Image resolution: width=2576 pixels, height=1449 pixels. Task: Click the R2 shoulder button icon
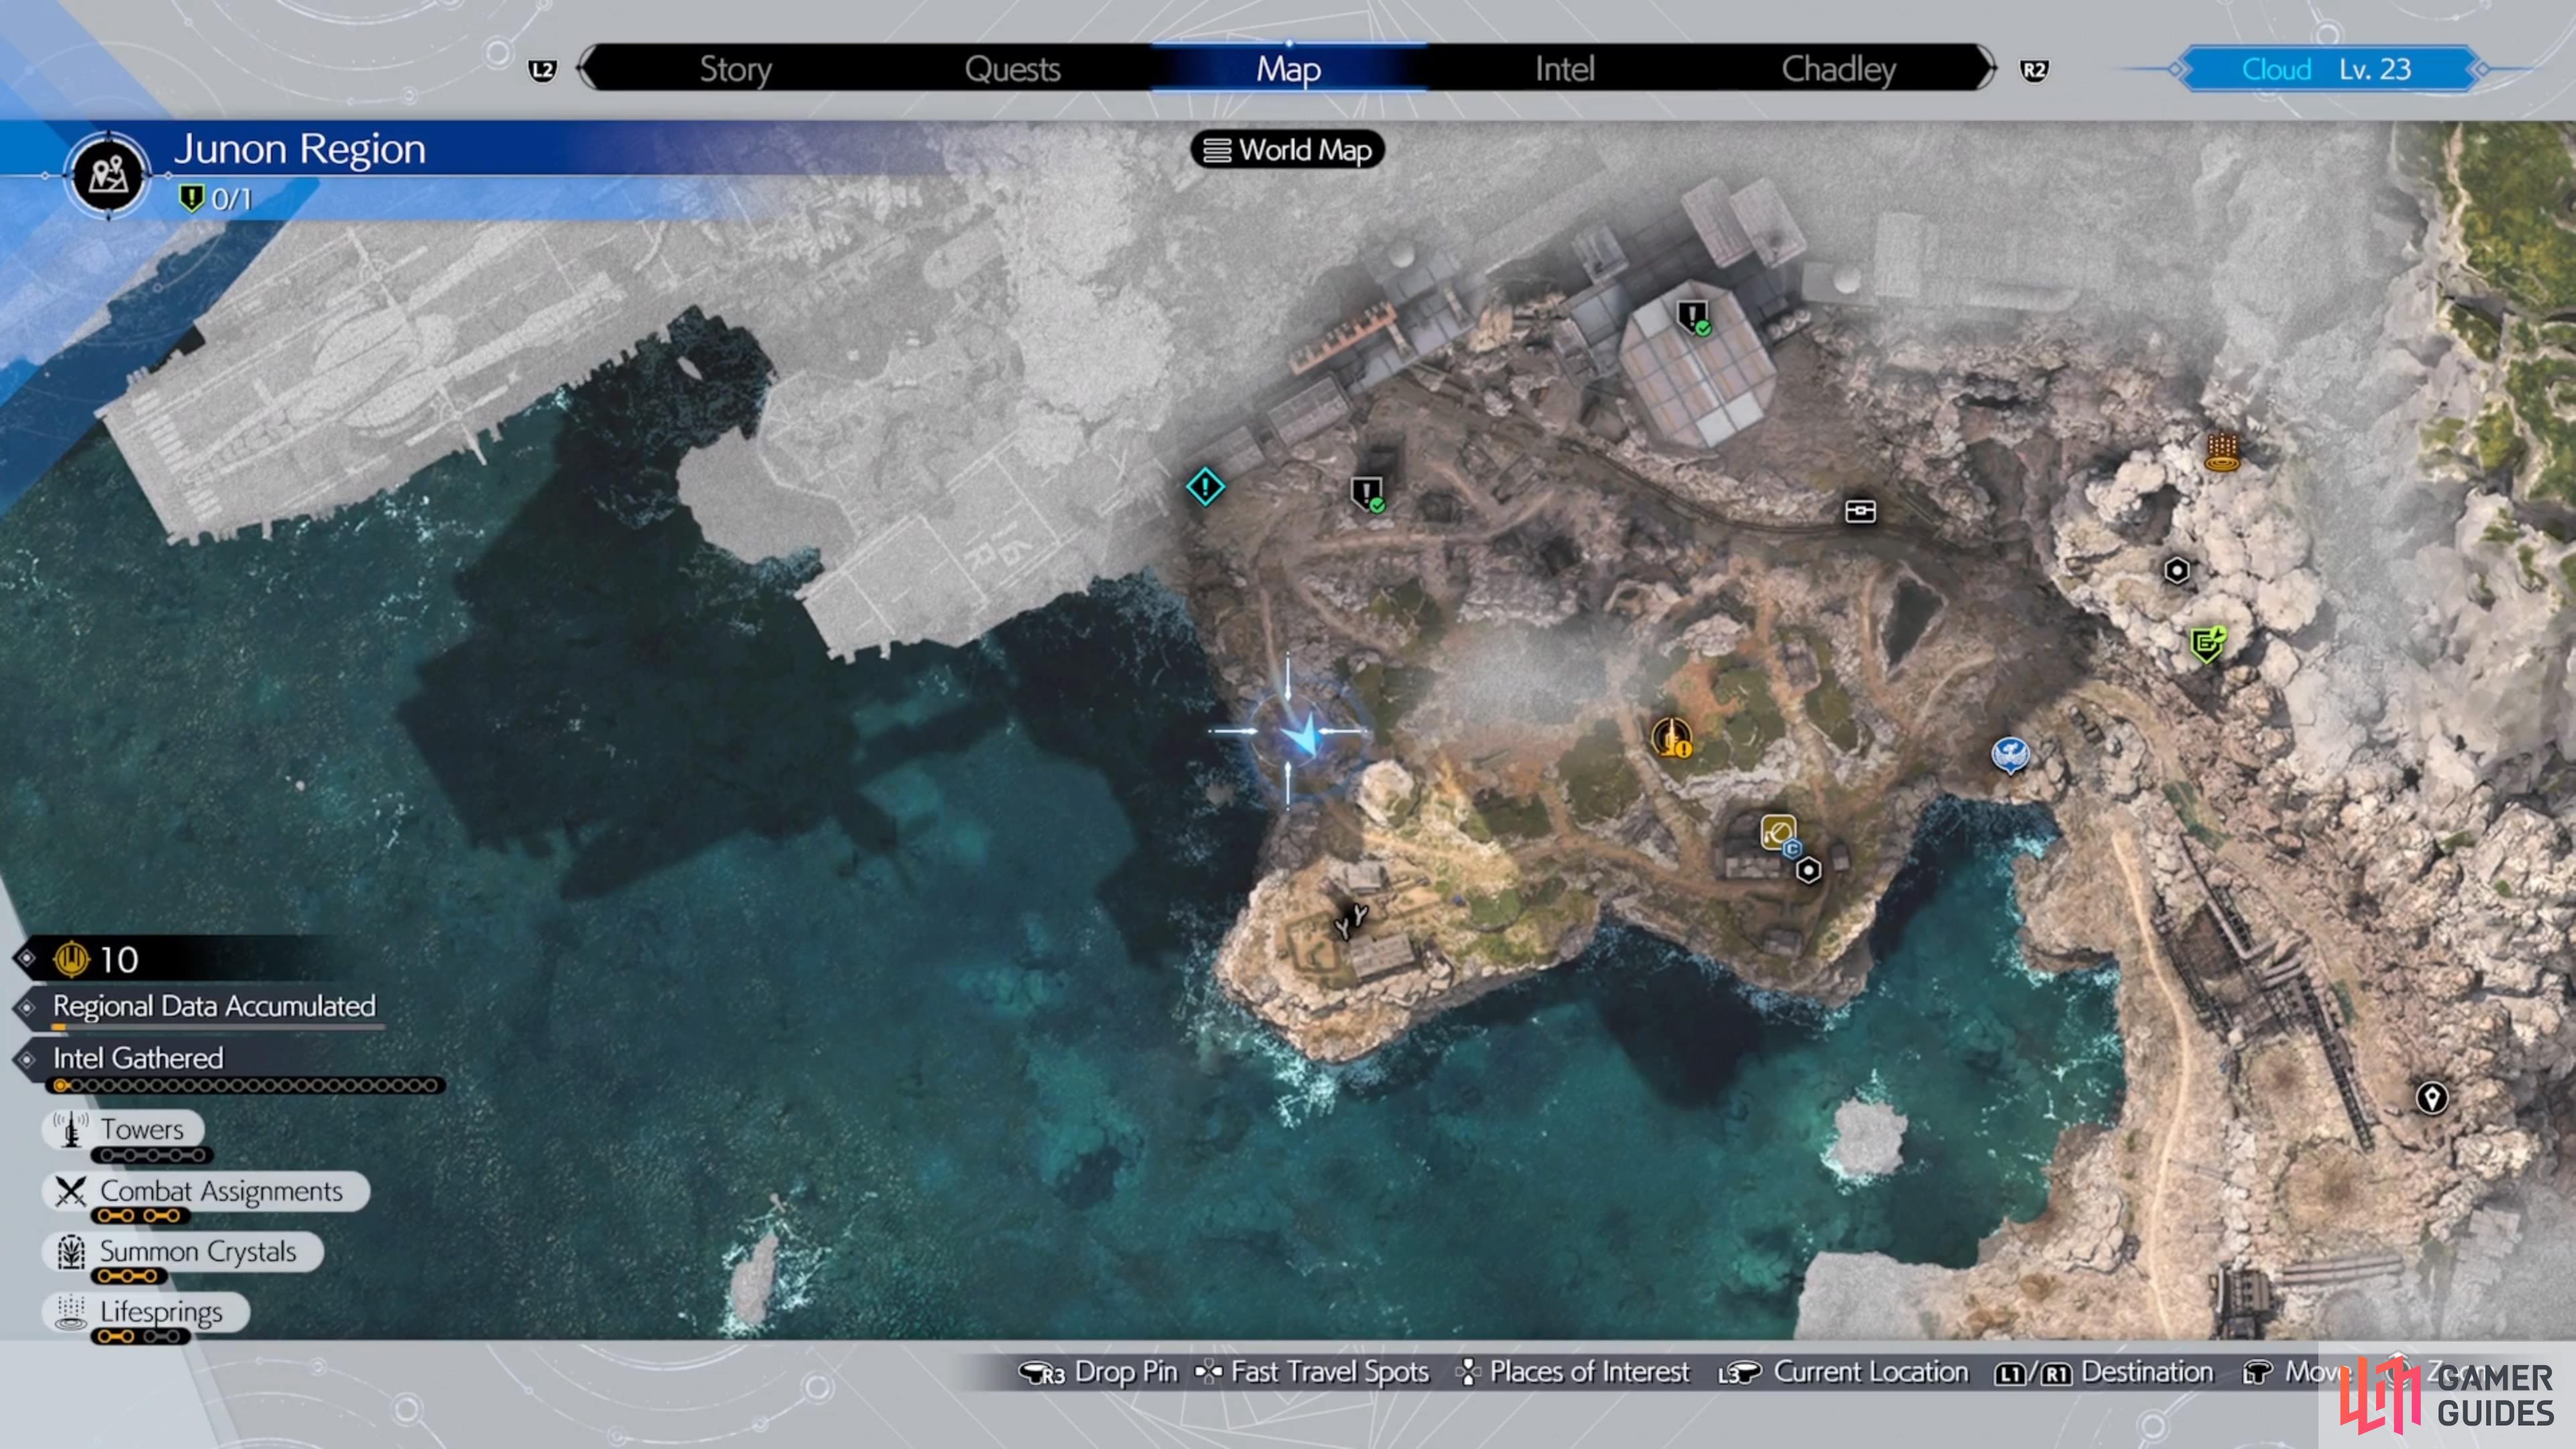tap(2033, 70)
